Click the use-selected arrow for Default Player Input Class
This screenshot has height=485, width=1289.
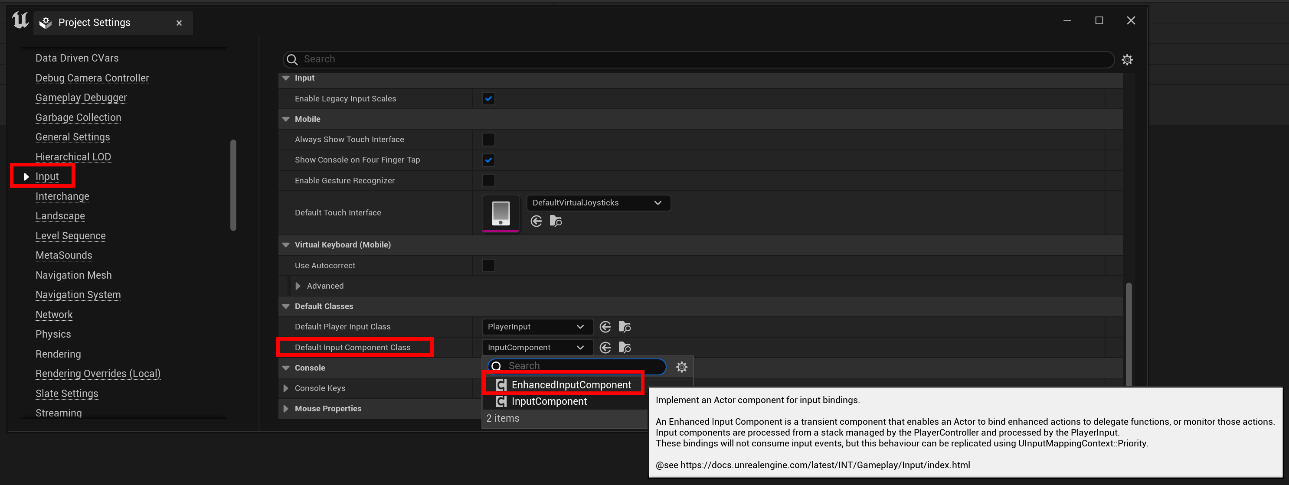(x=605, y=327)
